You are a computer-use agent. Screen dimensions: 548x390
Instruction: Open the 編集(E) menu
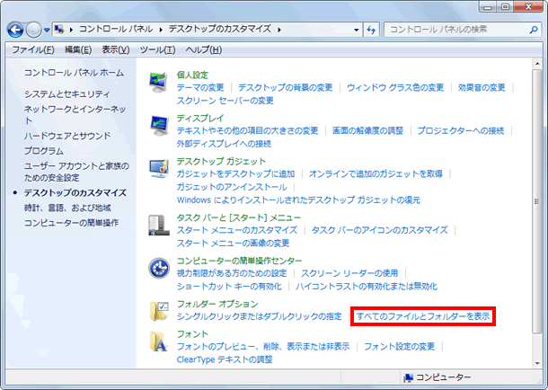pos(78,50)
